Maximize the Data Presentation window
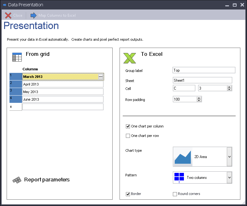Viewport: 247px width, 206px height. point(235,5)
